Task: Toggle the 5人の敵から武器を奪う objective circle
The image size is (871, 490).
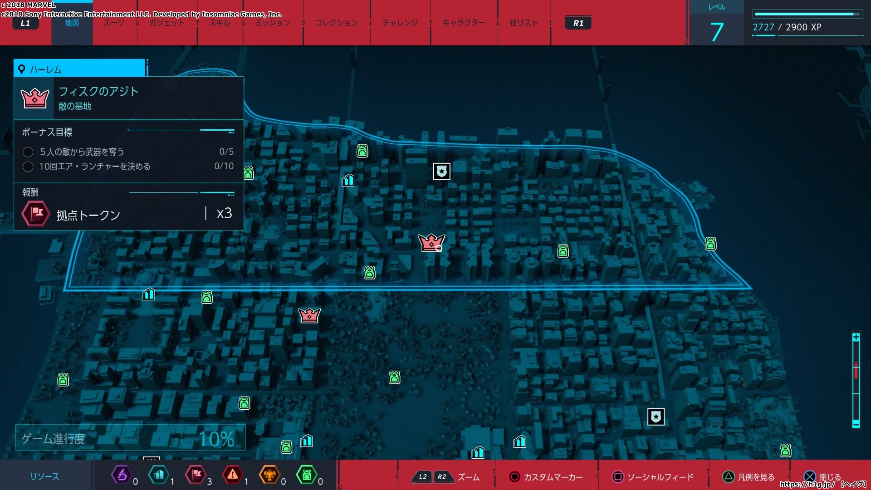Action: pos(28,152)
